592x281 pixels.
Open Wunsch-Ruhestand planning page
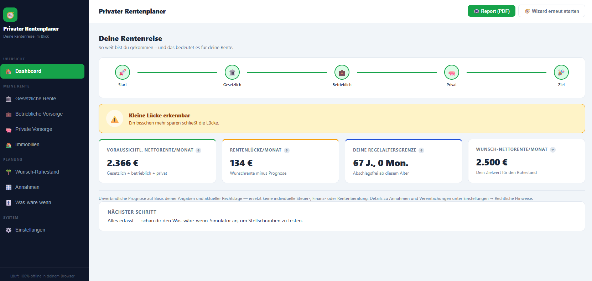tap(42, 172)
